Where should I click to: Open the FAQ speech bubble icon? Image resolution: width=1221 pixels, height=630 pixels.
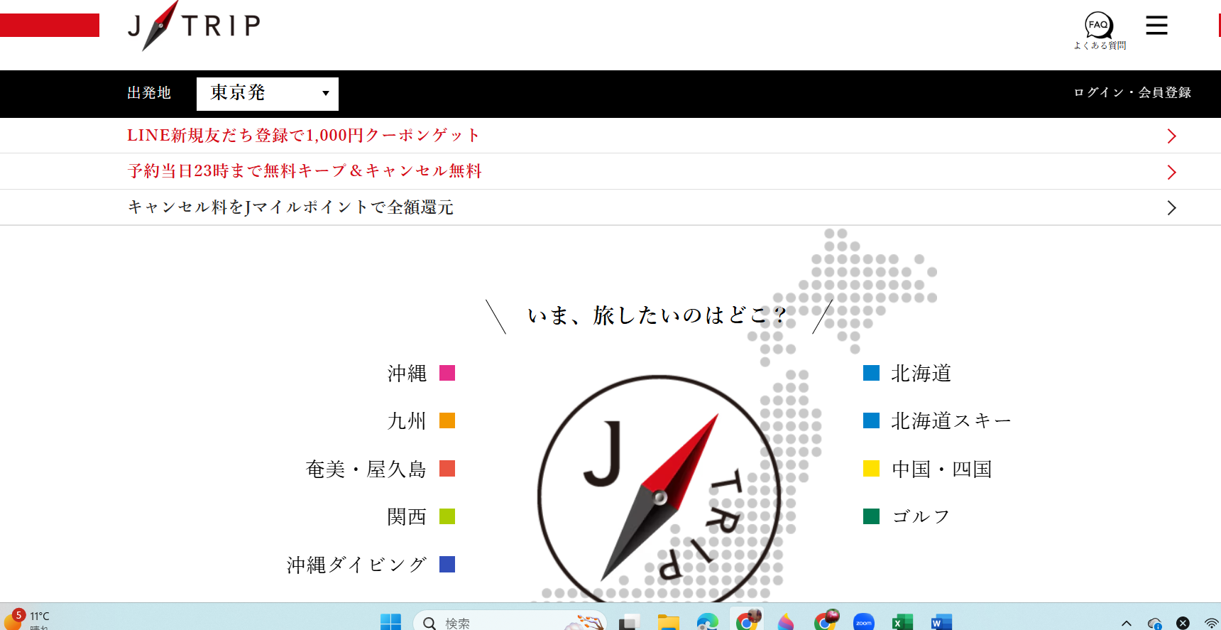[1099, 26]
